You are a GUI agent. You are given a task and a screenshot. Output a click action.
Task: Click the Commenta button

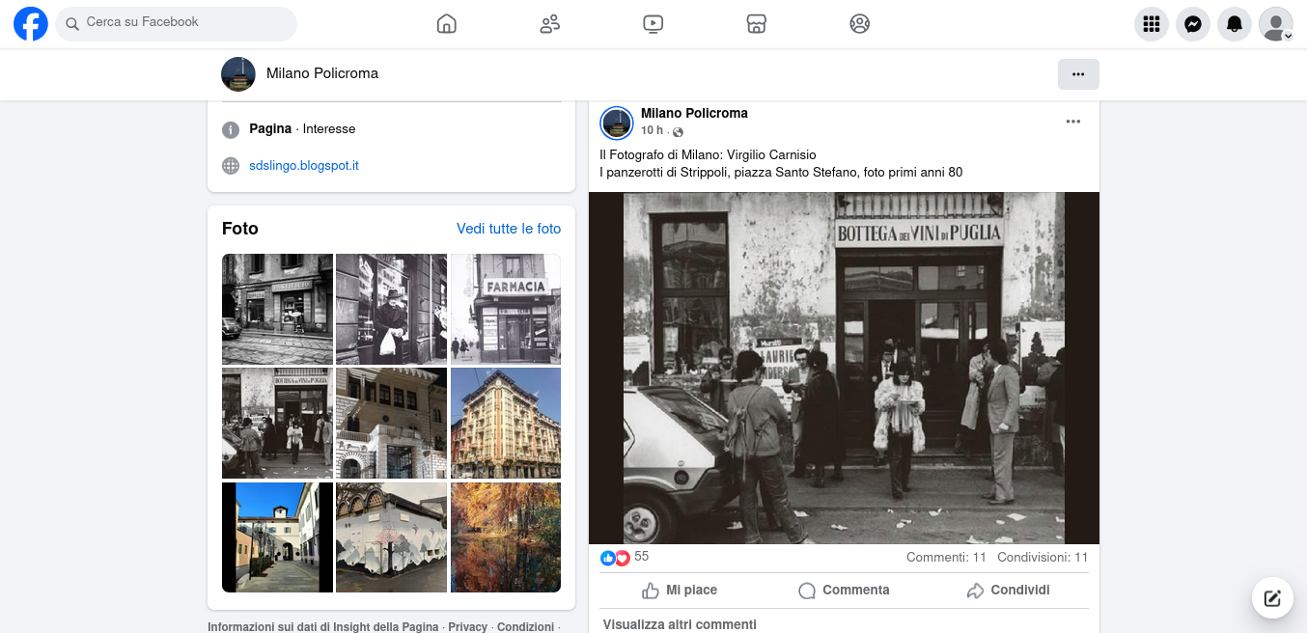pyautogui.click(x=844, y=590)
